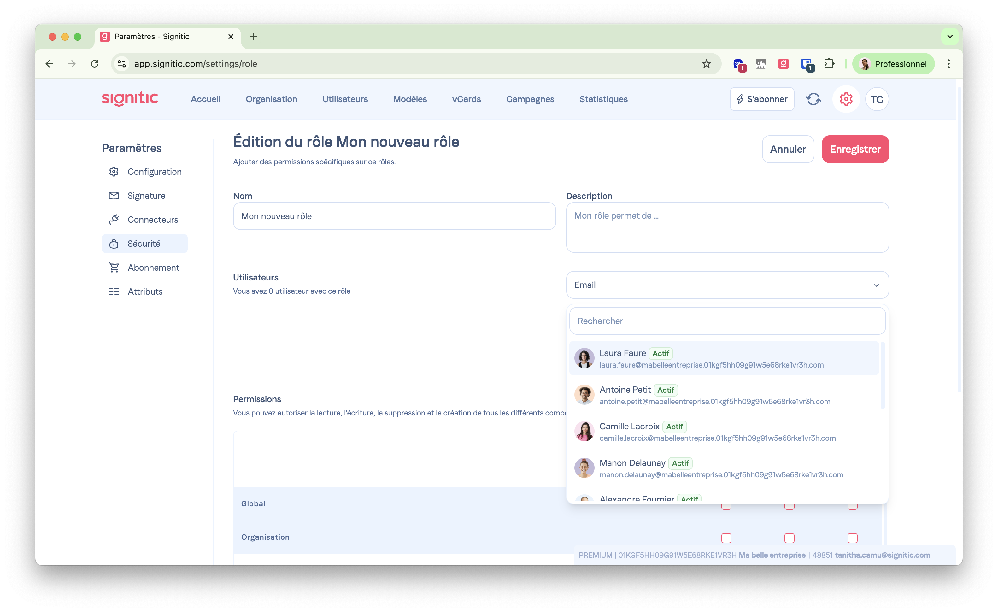Click the red settings gear icon

846,99
